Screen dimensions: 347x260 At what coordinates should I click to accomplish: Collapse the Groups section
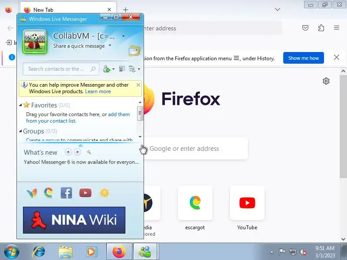pyautogui.click(x=20, y=131)
